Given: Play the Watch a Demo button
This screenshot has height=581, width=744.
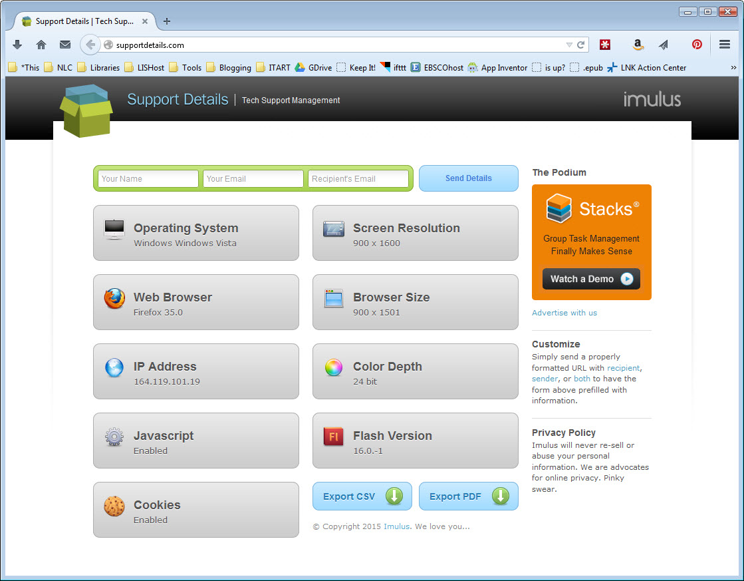Looking at the screenshot, I should pos(591,279).
